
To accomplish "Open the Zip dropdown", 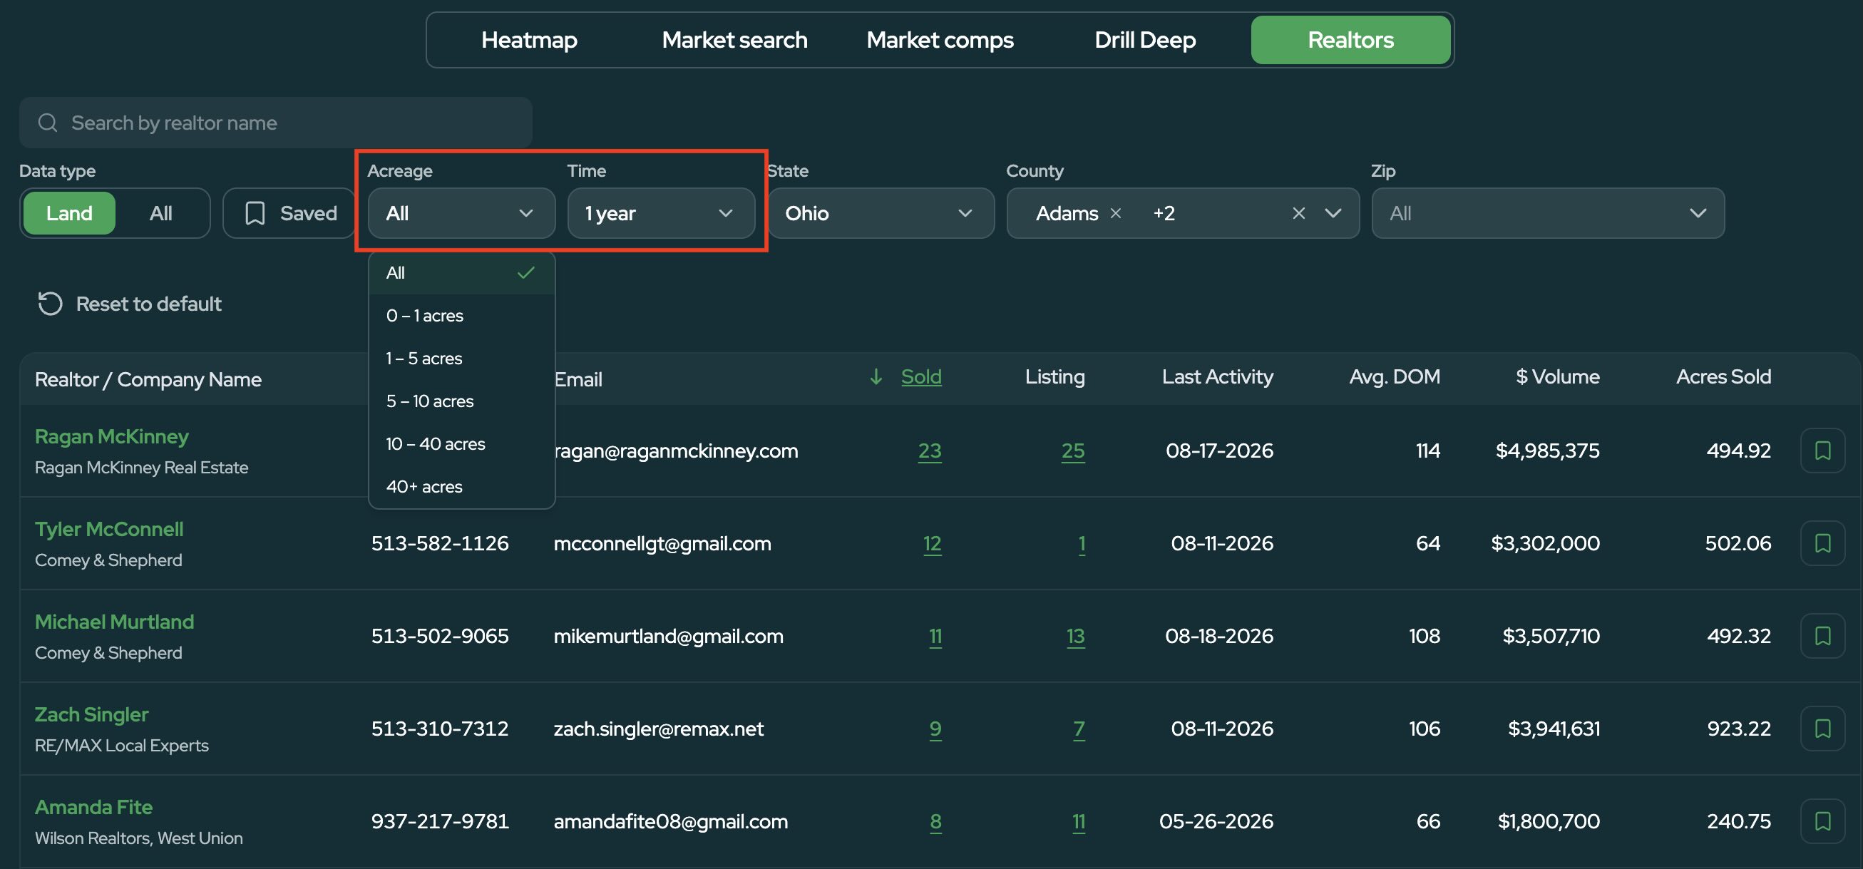I will (x=1548, y=213).
